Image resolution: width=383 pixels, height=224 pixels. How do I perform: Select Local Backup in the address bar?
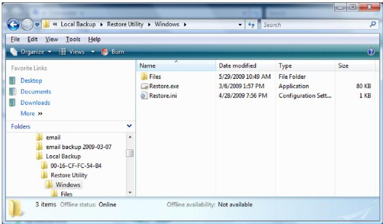coord(78,24)
